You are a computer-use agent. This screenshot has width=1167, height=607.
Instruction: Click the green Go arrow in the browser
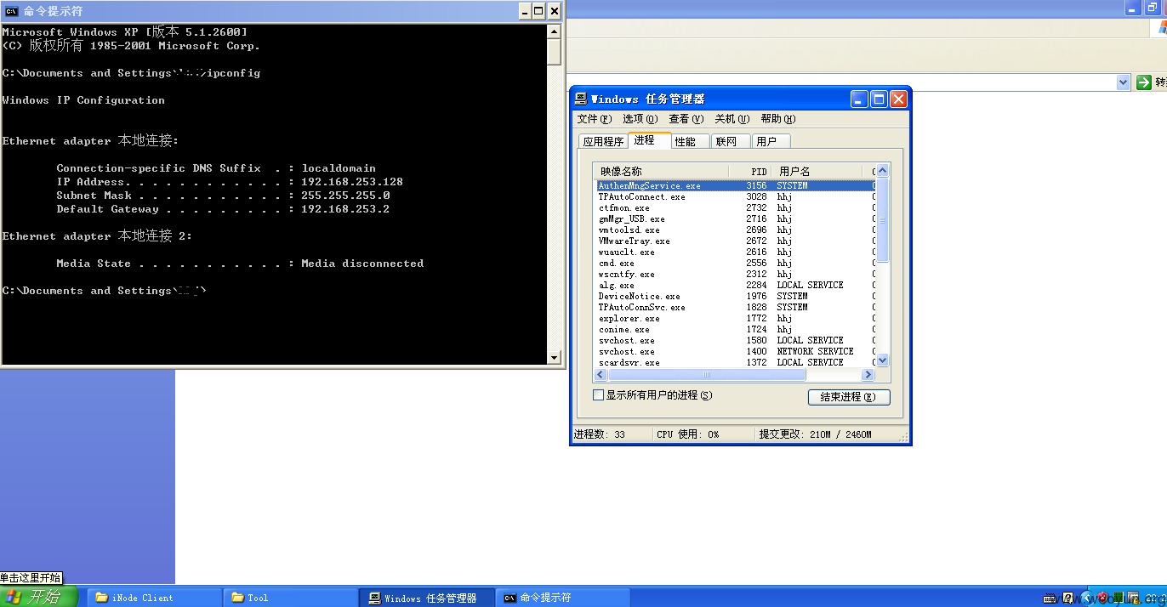1144,82
